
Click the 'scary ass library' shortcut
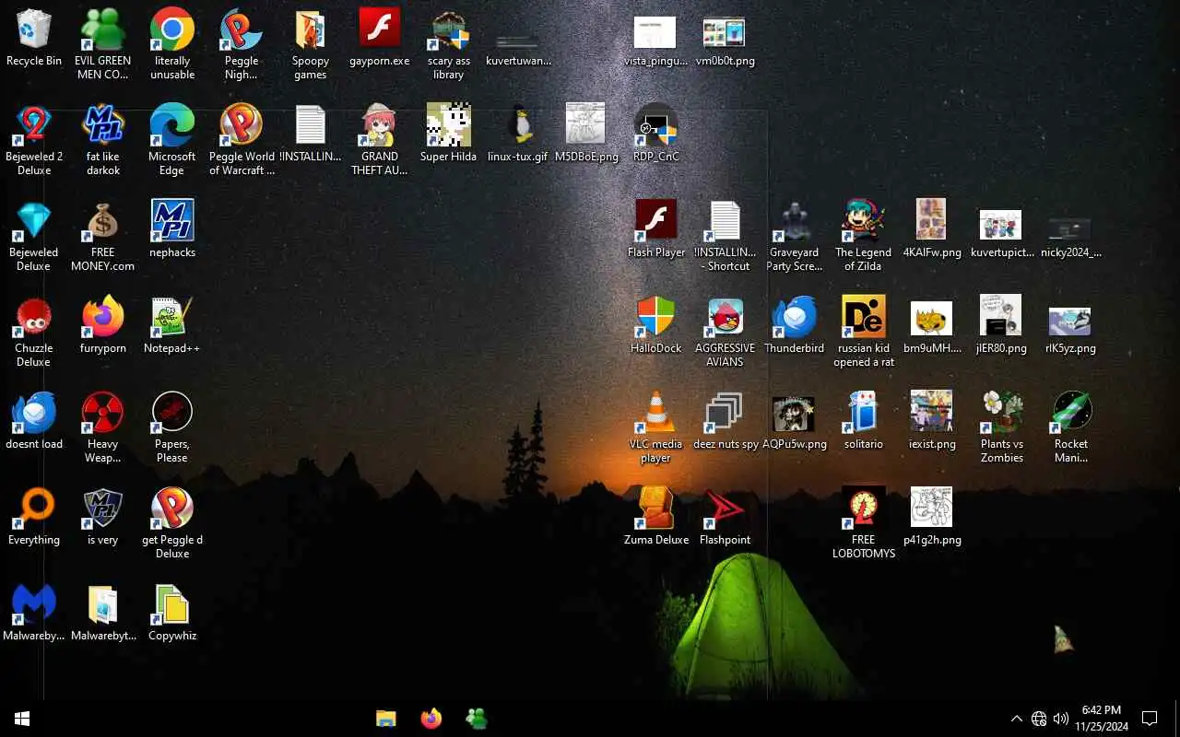(449, 29)
